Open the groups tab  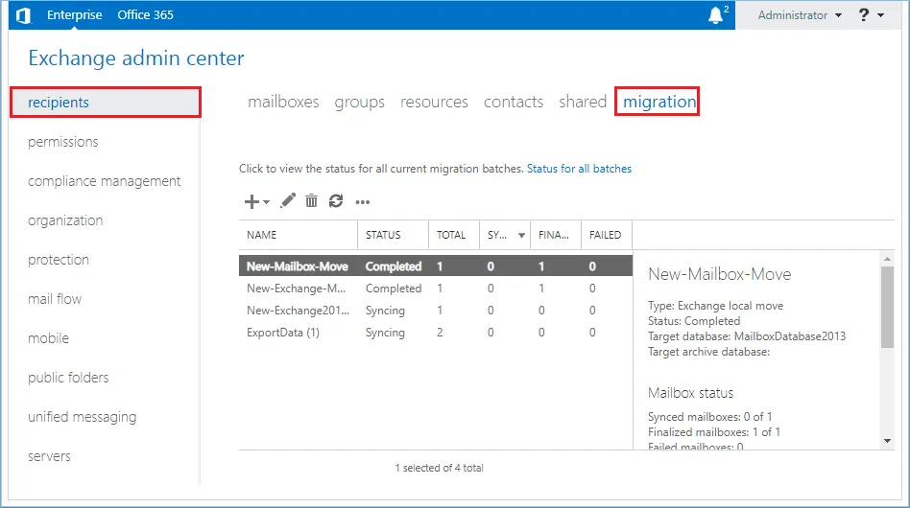(359, 102)
